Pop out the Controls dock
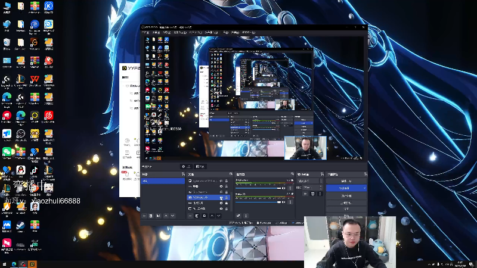 click(366, 174)
